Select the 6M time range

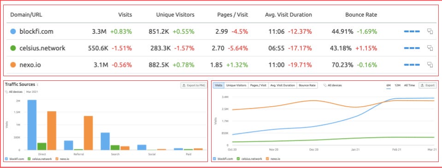point(389,85)
